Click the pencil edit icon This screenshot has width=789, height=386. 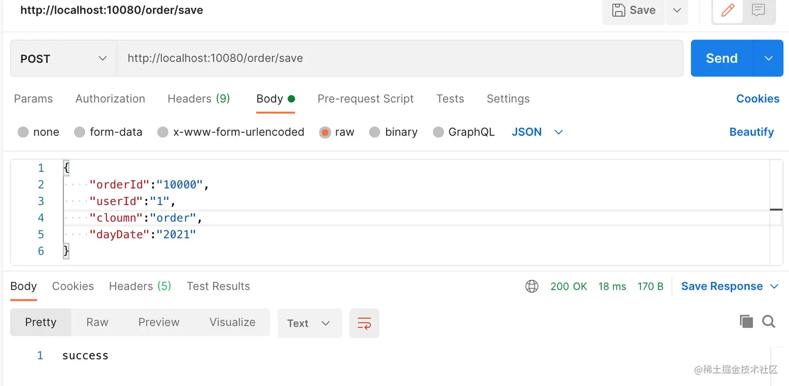click(x=727, y=10)
